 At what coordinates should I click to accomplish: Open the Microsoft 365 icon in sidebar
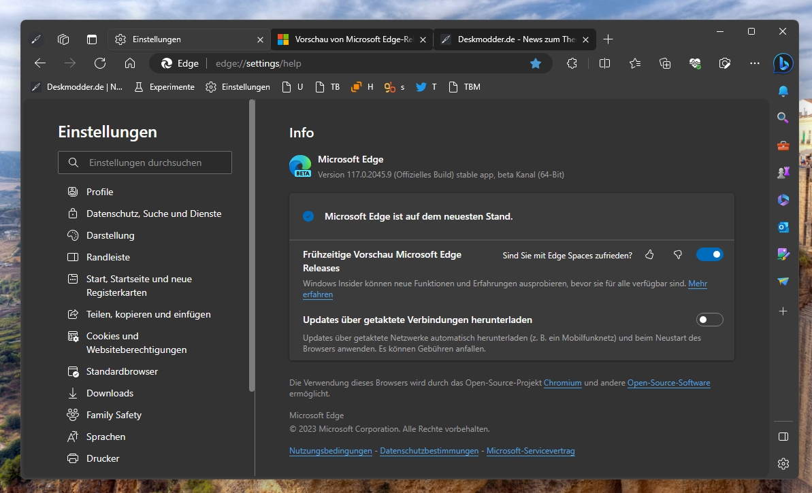click(783, 200)
